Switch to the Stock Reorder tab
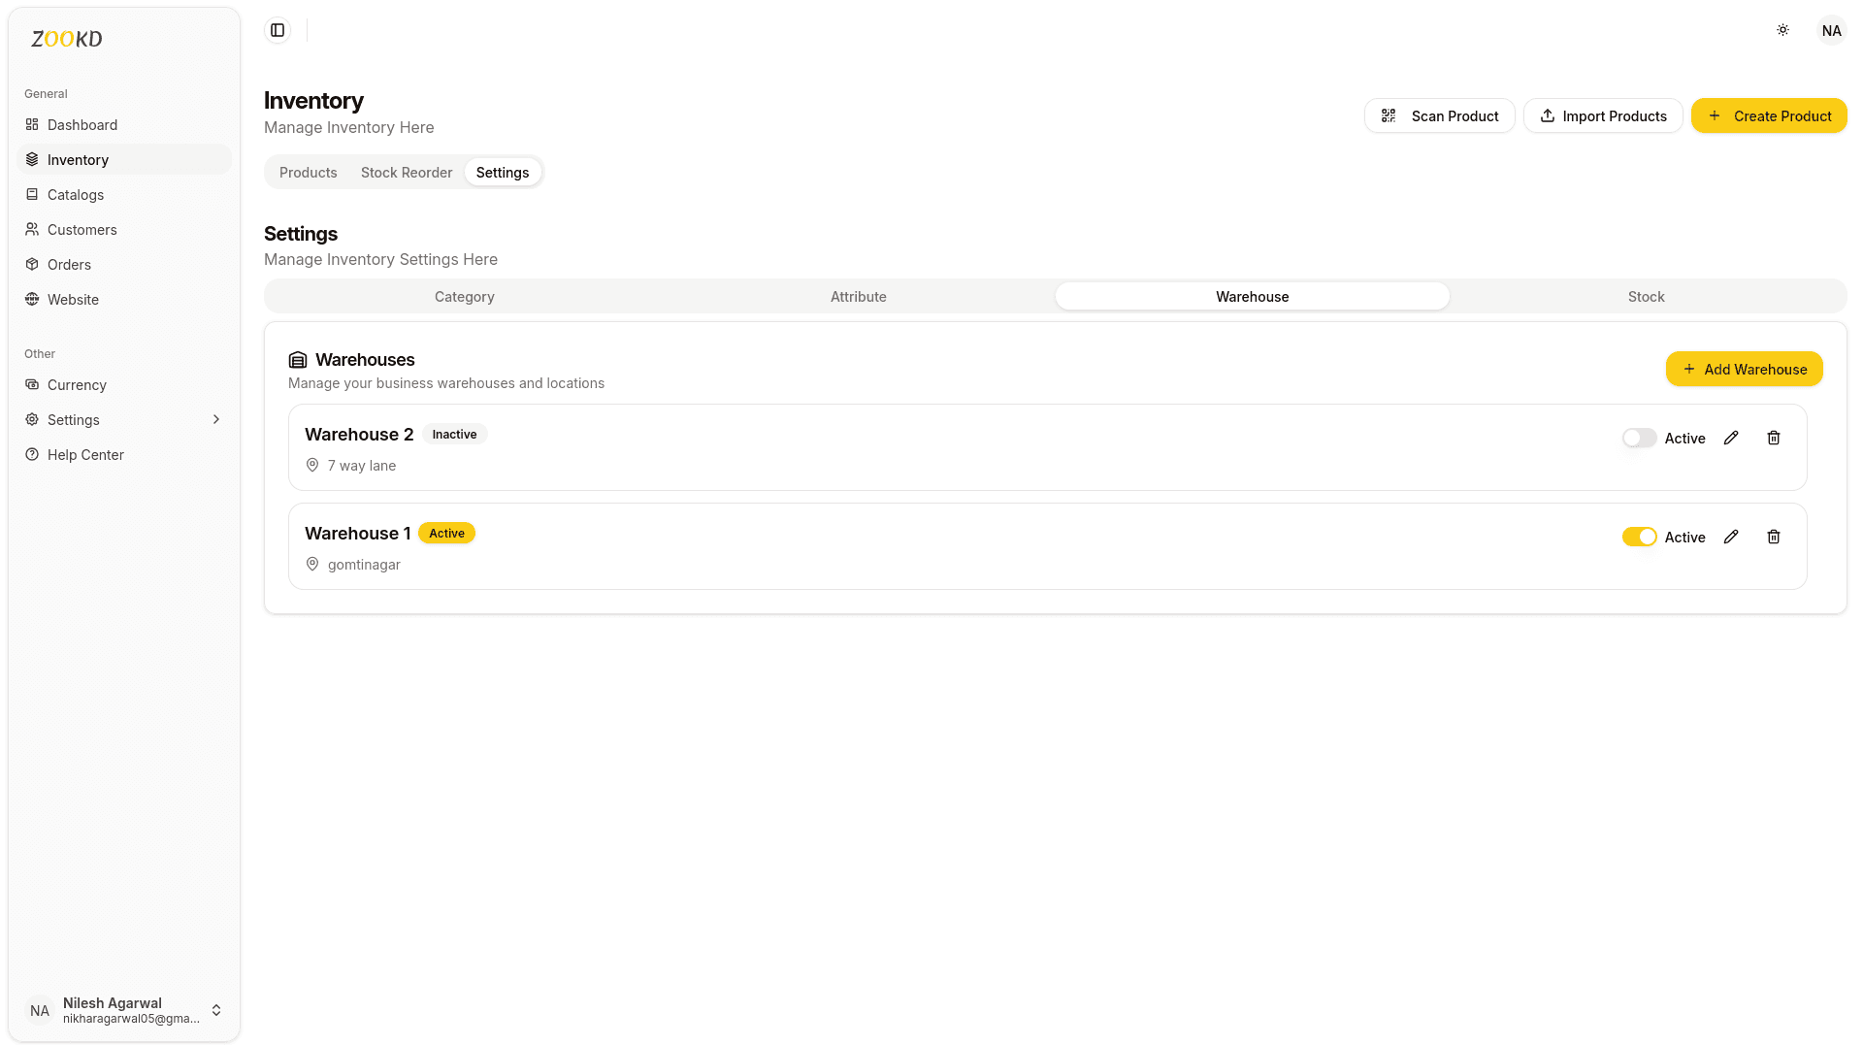 click(x=407, y=172)
